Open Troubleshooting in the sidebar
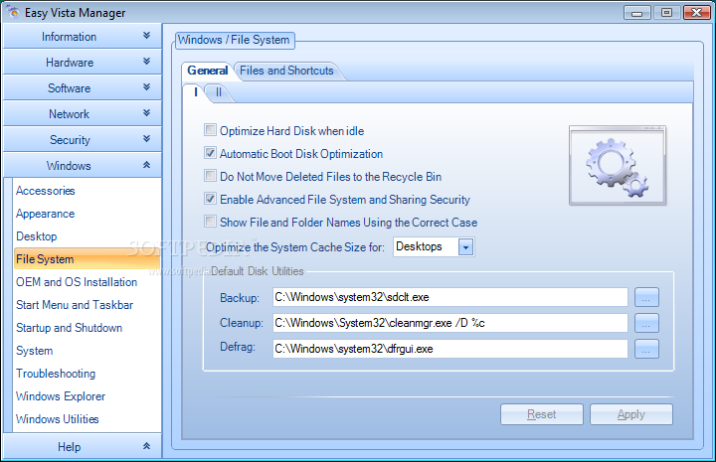 pyautogui.click(x=56, y=373)
